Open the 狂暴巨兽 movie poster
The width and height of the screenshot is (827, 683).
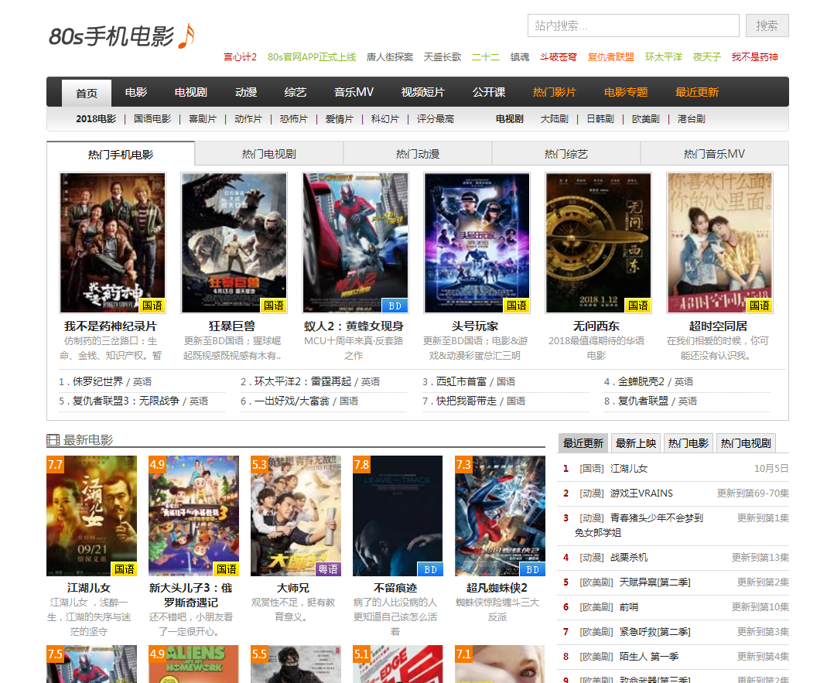[234, 243]
